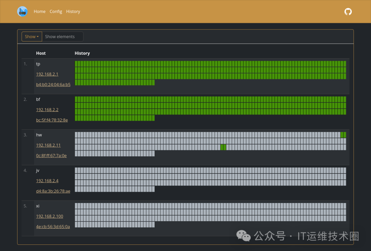
Task: Open IP link 192.168.2.4
Action: [47, 181]
